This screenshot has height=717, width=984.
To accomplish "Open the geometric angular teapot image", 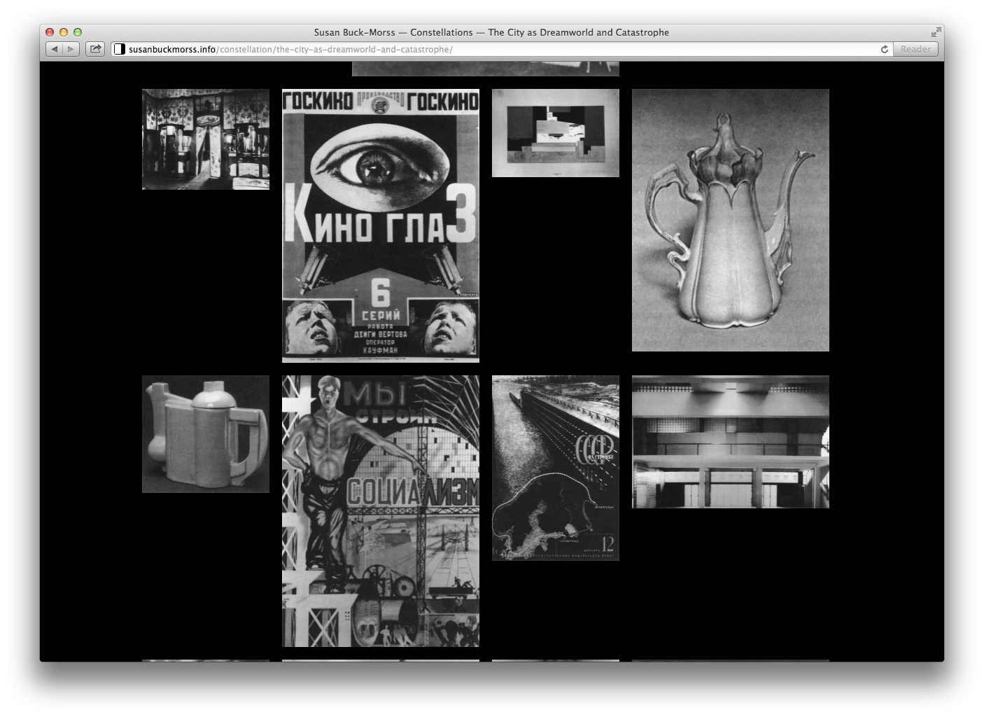I will [205, 434].
